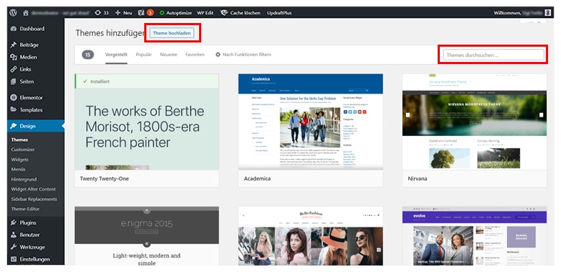Open the Hello Fashion theme preview
Screen dimensions: 561x272
click(311, 235)
